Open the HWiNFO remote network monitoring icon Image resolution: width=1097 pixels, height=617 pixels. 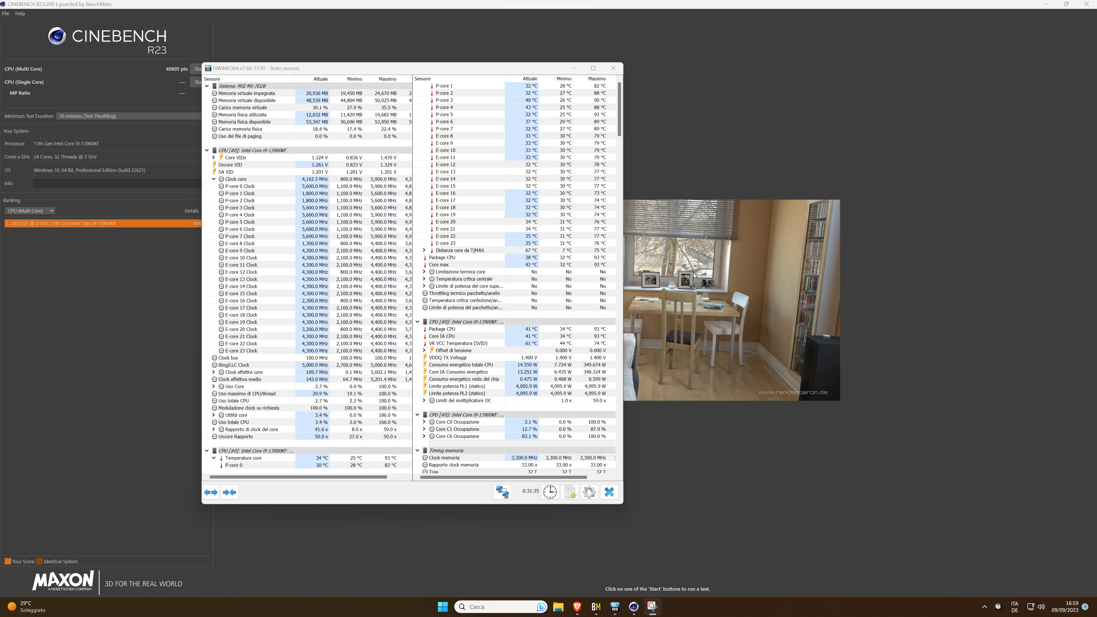pyautogui.click(x=503, y=492)
